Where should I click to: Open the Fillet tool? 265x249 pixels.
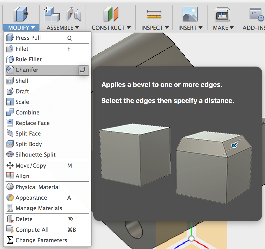pos(21,49)
